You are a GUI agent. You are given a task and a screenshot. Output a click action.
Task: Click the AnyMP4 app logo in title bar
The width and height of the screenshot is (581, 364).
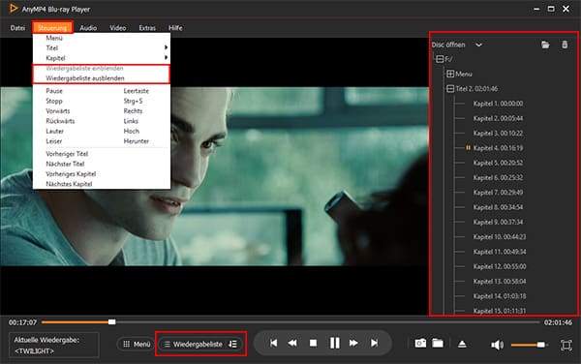[x=14, y=8]
